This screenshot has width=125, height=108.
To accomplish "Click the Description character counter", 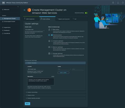I will (53, 77).
